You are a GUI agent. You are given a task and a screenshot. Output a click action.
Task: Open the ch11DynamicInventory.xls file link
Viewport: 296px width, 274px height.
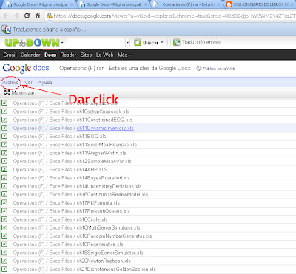[x=105, y=128]
